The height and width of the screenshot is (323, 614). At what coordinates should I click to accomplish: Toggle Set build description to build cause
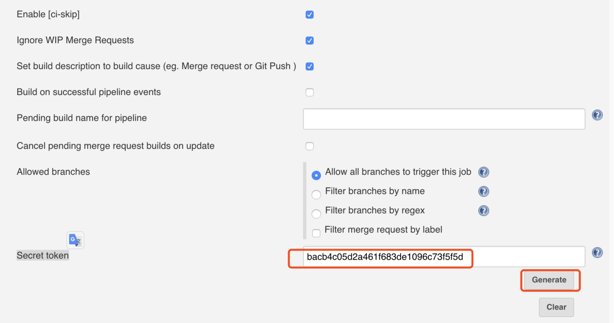tap(310, 67)
